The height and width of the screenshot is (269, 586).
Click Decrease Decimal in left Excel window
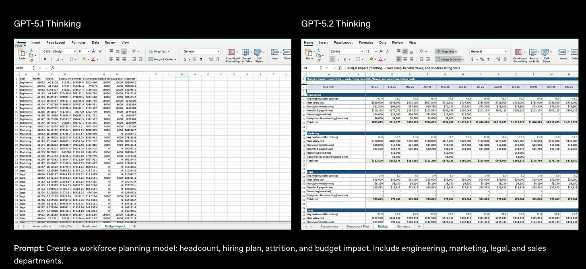(x=217, y=59)
